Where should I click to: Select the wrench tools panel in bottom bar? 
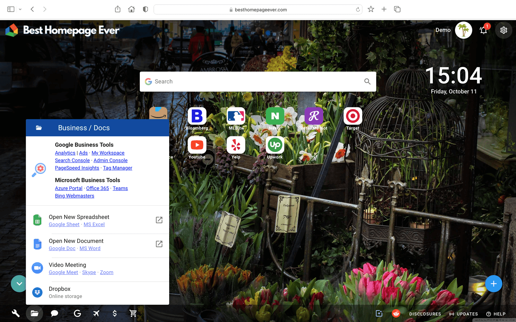pos(15,313)
